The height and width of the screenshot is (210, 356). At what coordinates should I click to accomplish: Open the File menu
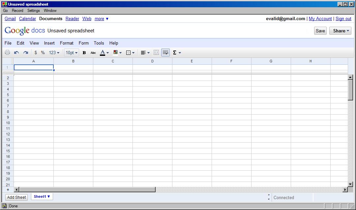click(8, 43)
